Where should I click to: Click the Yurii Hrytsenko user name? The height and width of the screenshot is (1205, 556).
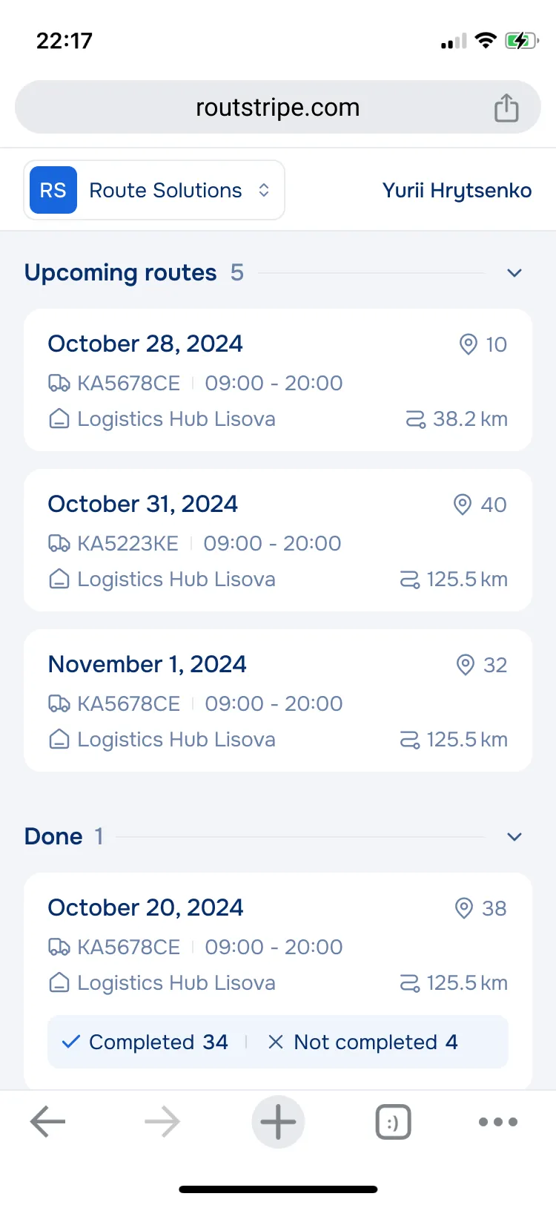coord(457,191)
